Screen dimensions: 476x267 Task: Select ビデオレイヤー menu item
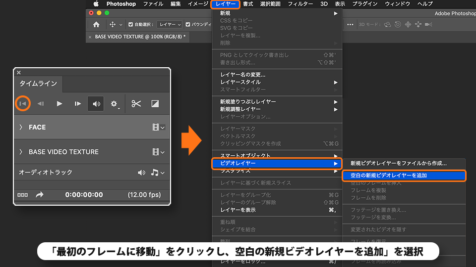[277, 164]
